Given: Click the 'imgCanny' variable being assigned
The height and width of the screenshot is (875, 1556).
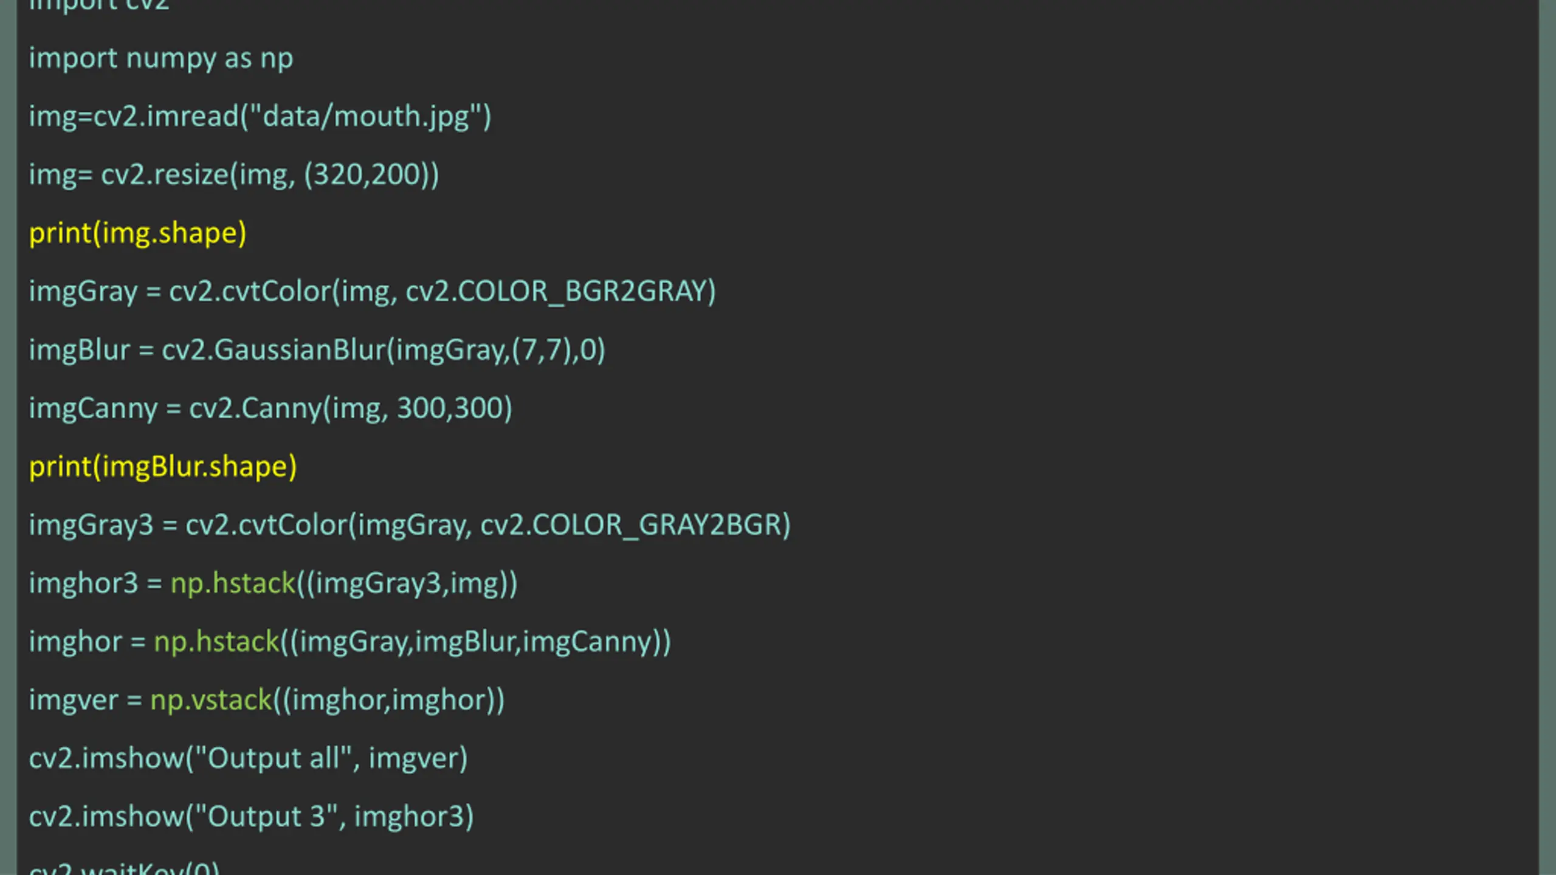Looking at the screenshot, I should (94, 409).
